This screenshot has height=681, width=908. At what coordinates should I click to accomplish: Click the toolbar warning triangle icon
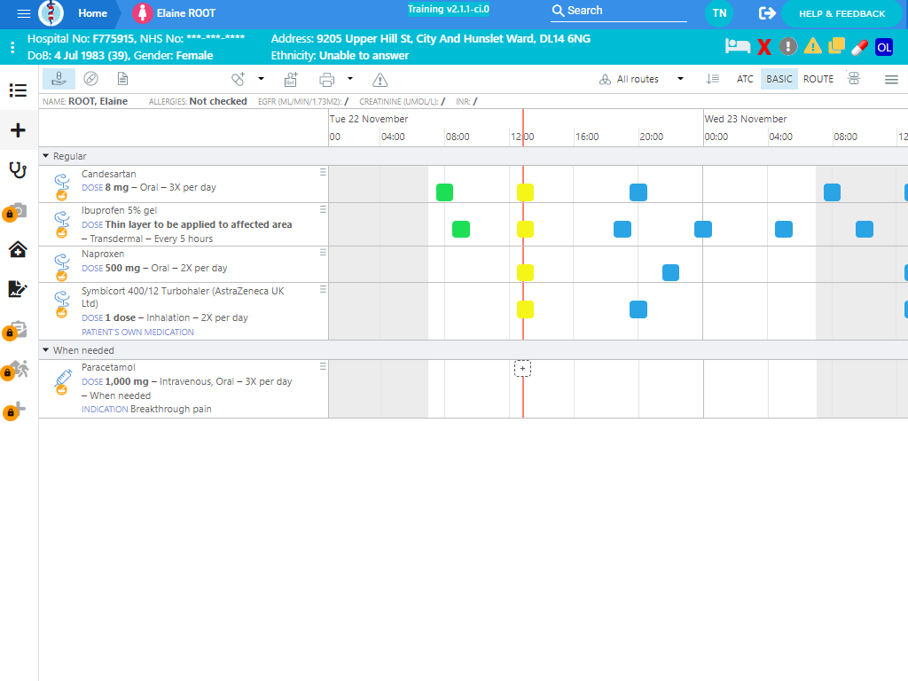tap(380, 80)
